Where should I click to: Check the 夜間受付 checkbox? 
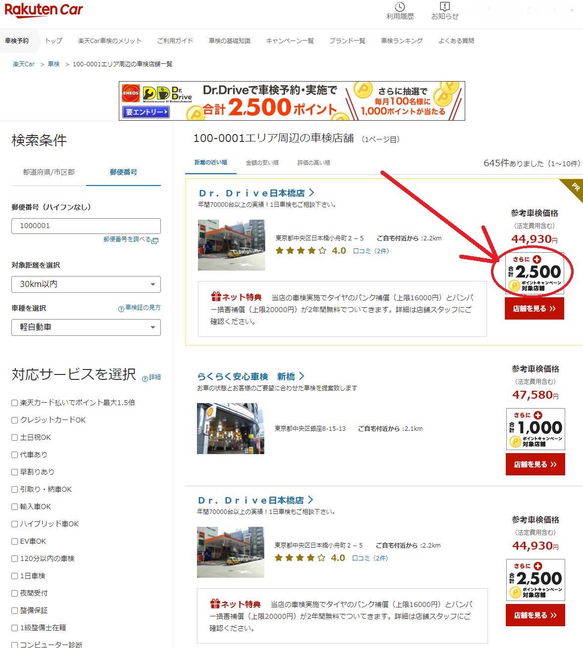click(x=15, y=593)
